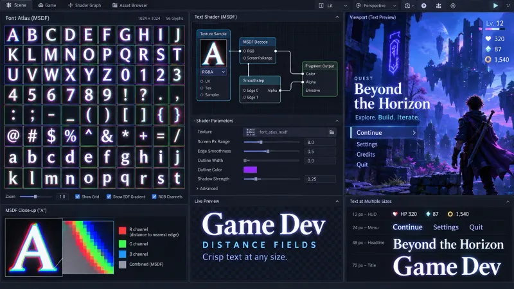Collapse the Shader Parameters panel
Viewport: 514px width, 289px height.
[337, 121]
